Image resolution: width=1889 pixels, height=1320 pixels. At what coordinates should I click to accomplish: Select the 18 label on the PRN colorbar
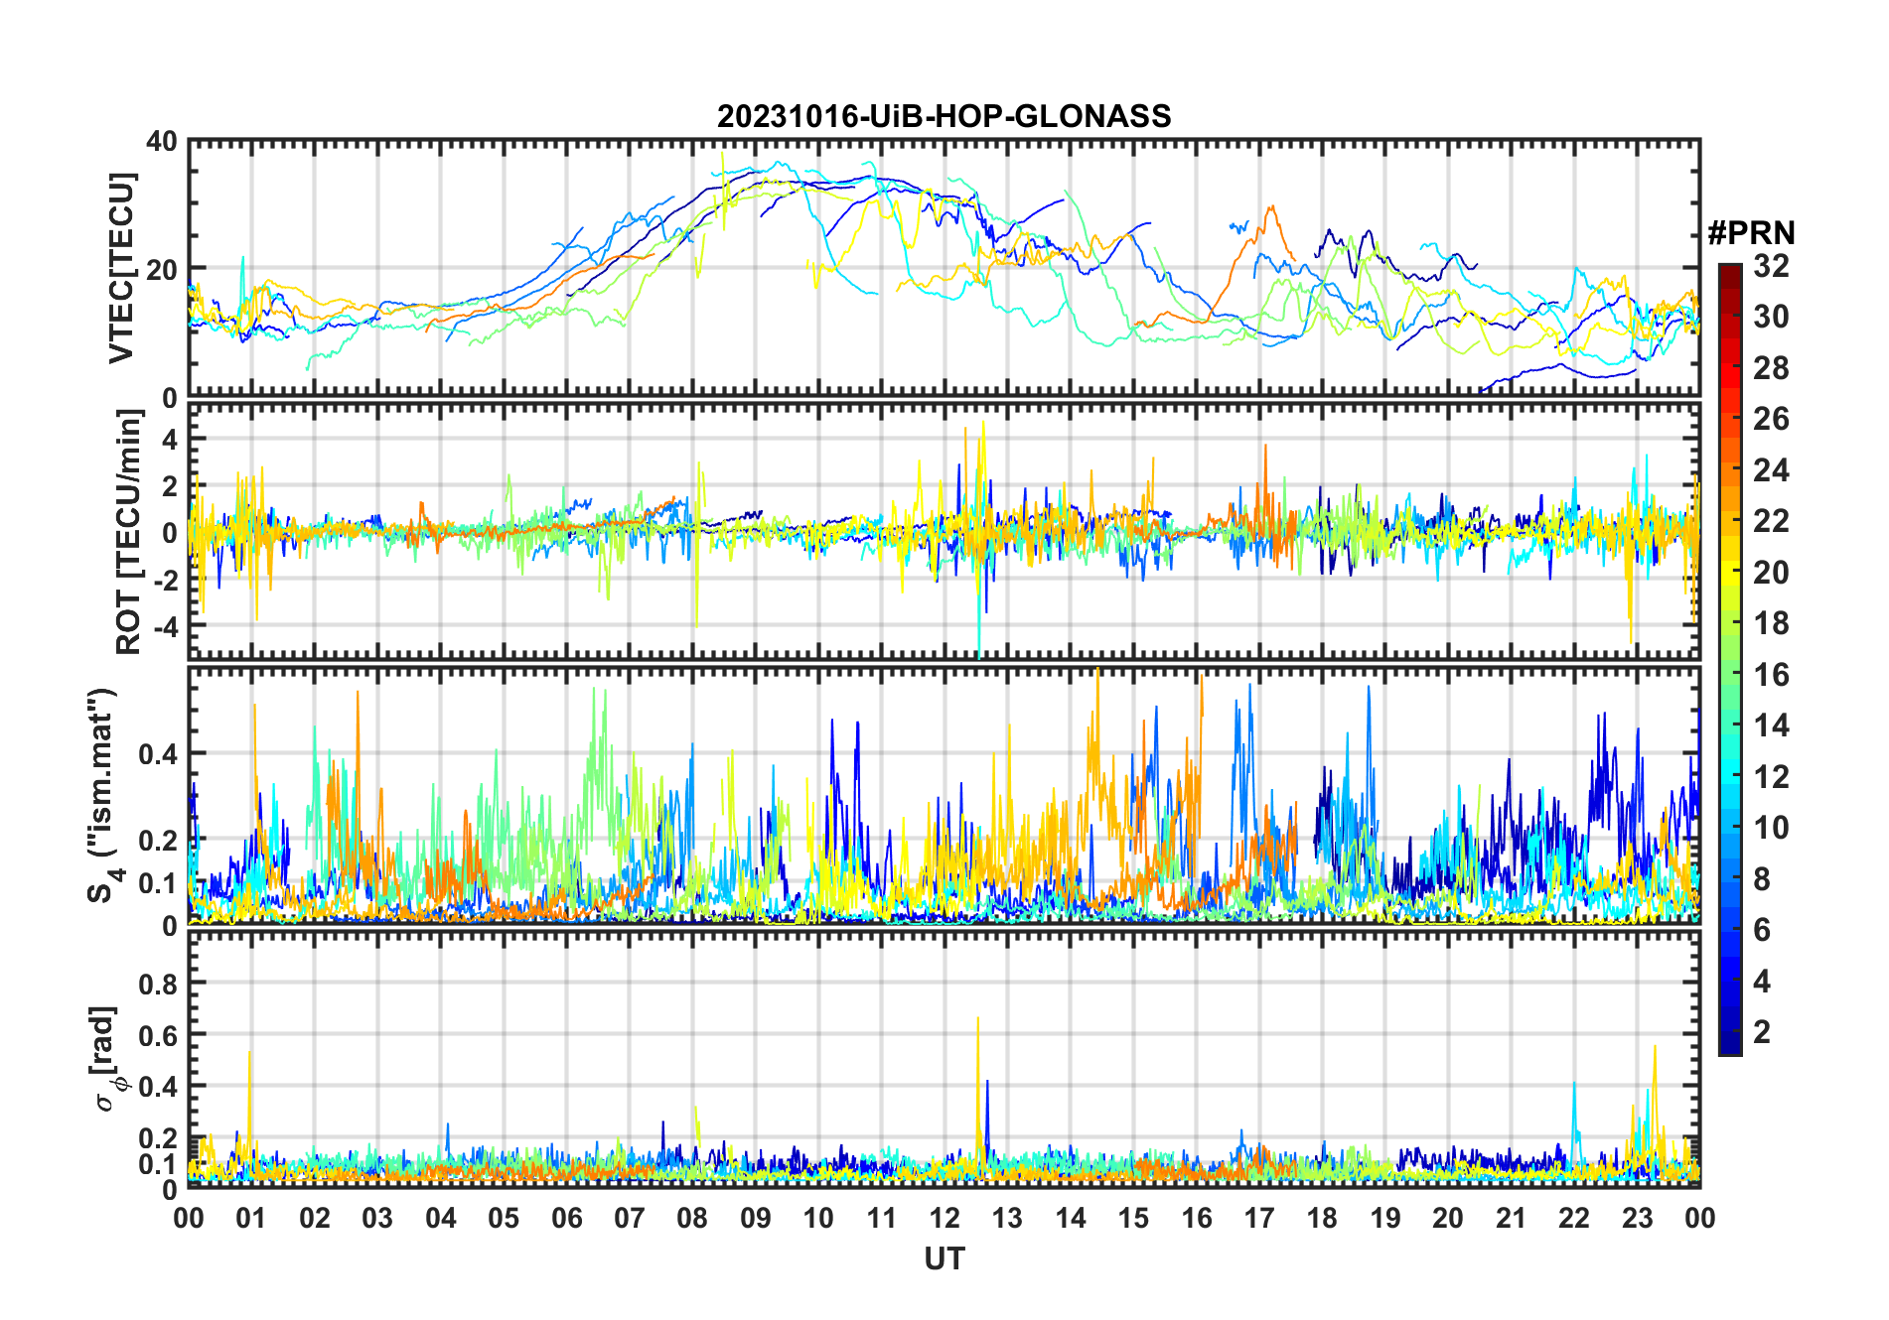[x=1771, y=623]
